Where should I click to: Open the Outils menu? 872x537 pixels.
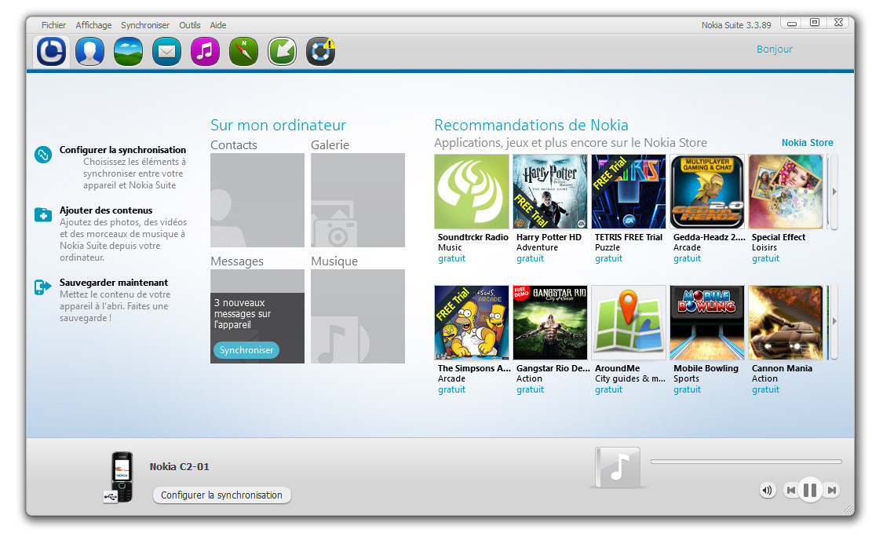(190, 25)
